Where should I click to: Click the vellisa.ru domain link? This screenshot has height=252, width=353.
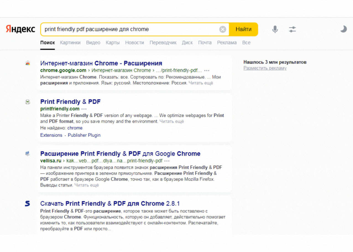[51, 161]
